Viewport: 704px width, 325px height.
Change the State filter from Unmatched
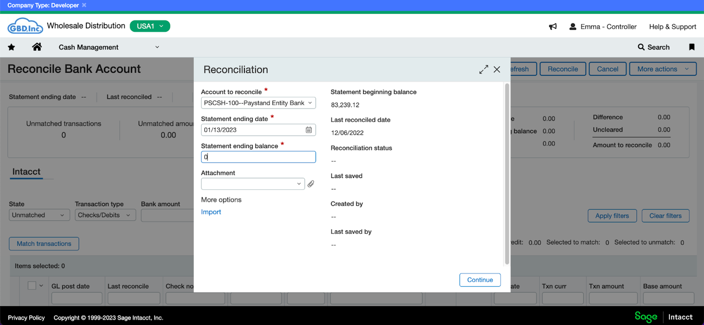click(x=39, y=215)
